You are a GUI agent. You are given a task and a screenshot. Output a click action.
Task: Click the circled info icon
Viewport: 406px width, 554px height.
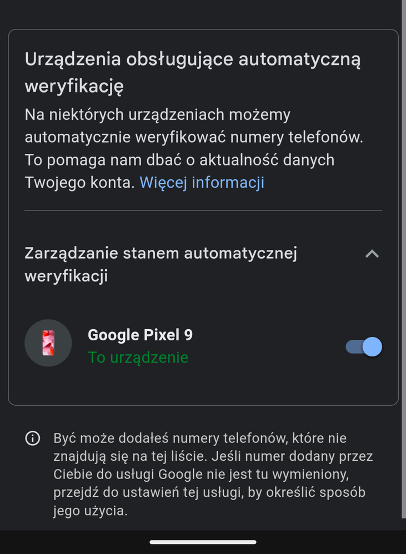coord(33,439)
